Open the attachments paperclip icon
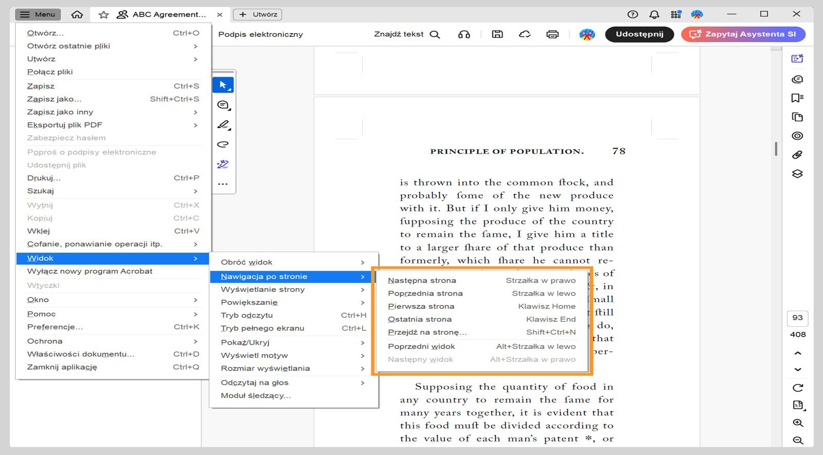823x455 pixels. pos(797,154)
